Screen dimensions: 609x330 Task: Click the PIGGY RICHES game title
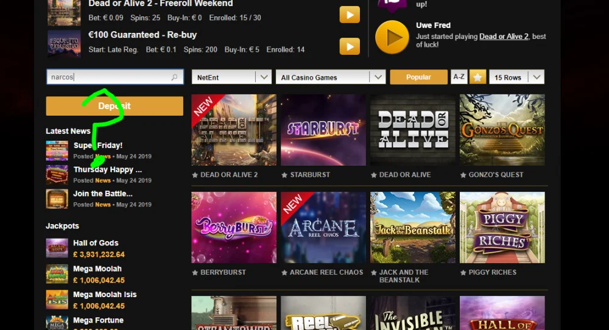coord(493,273)
